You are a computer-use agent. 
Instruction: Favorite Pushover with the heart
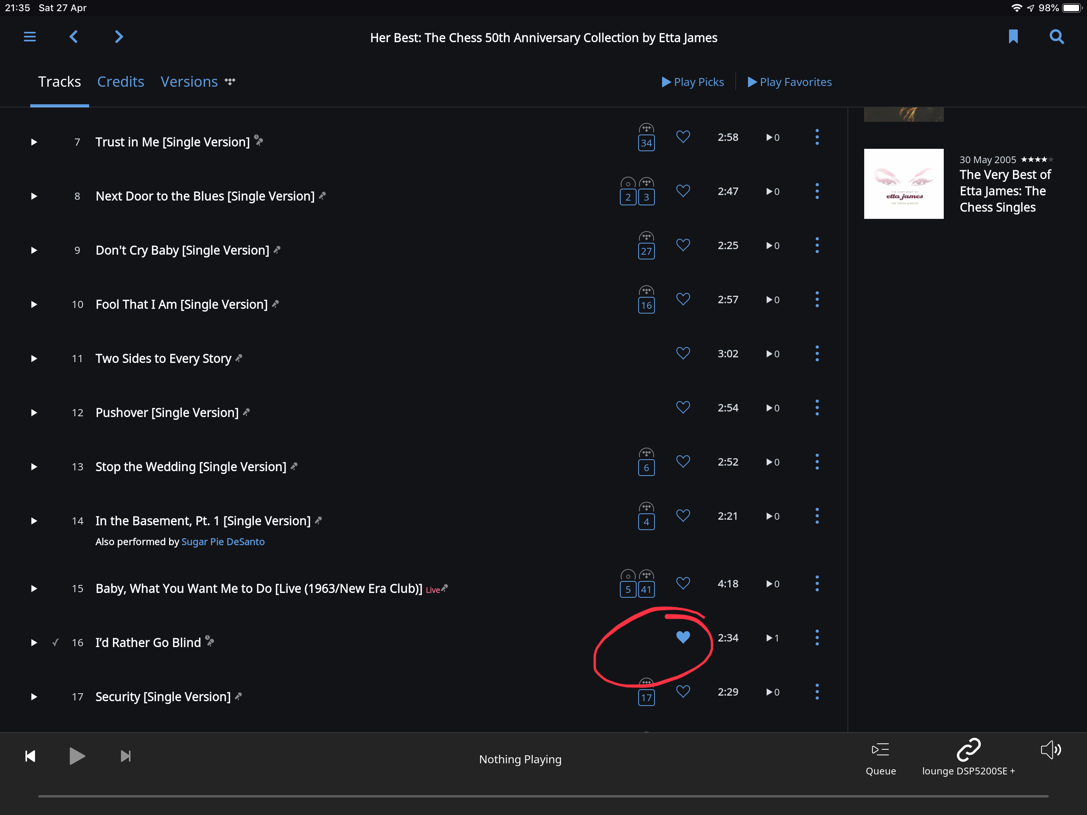[x=683, y=407]
